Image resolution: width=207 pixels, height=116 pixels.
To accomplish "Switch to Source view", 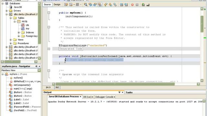I will (47, 5).
